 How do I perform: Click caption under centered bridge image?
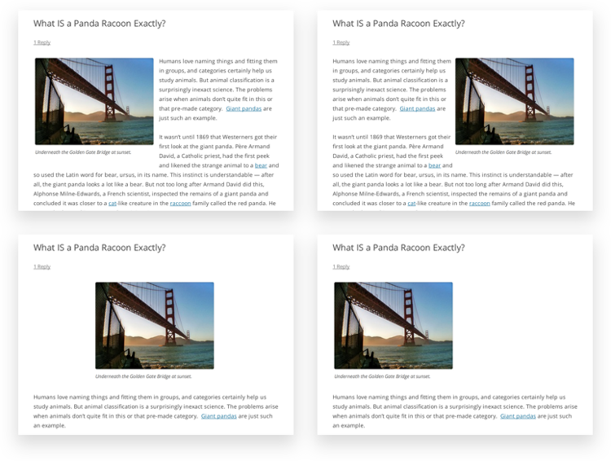(143, 376)
